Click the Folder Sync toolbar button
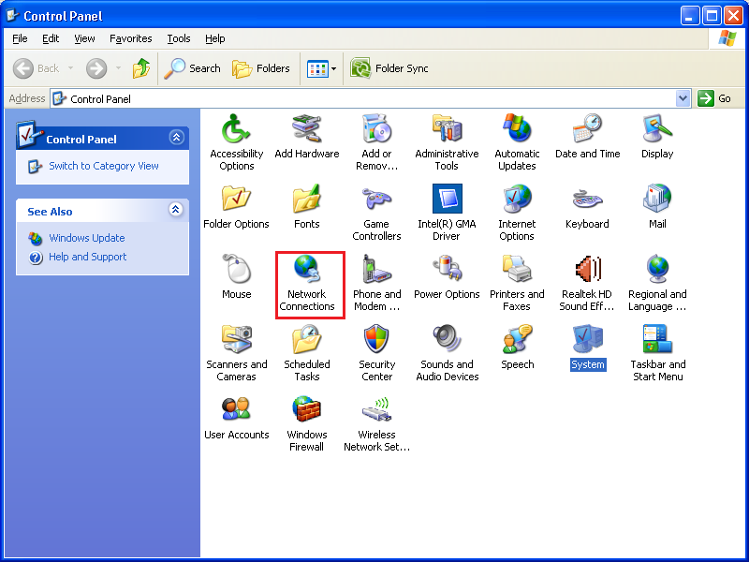The width and height of the screenshot is (749, 562). pos(389,68)
